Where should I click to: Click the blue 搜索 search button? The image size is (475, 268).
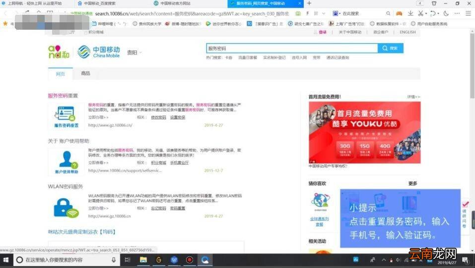[x=391, y=48]
